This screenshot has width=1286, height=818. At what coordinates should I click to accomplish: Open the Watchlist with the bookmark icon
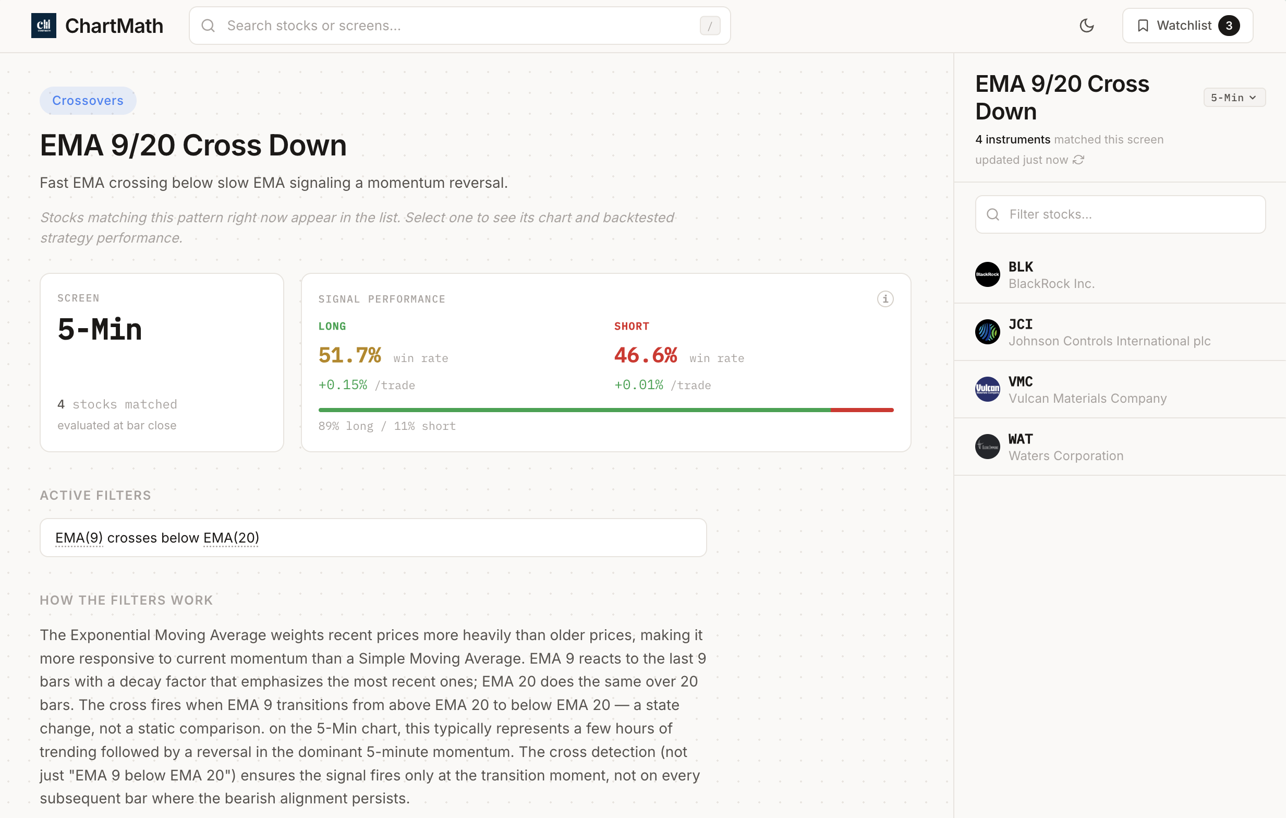[x=1143, y=26]
